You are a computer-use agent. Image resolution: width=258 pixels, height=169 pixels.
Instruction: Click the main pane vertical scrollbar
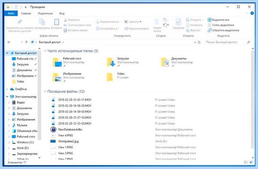point(252,99)
